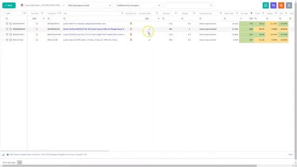Click the Product Group column filter icon
Viewport: 297px width, 167px height.
pos(221,13)
